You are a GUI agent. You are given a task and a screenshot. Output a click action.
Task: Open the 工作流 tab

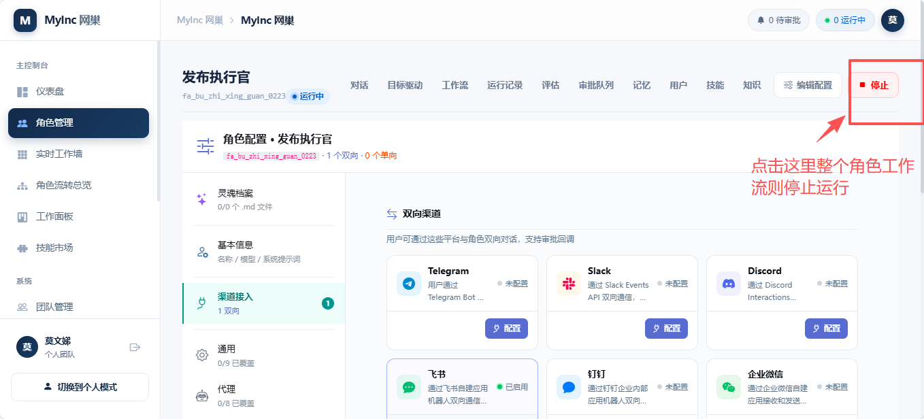pyautogui.click(x=455, y=85)
